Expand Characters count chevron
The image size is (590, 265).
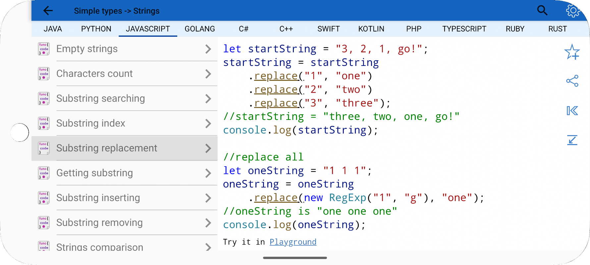coord(208,74)
